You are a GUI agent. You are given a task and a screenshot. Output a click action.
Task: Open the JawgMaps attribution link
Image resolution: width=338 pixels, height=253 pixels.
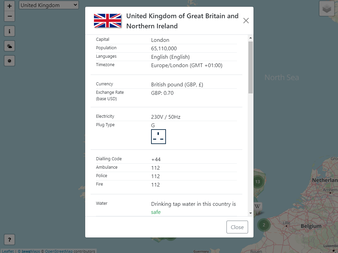click(31, 251)
